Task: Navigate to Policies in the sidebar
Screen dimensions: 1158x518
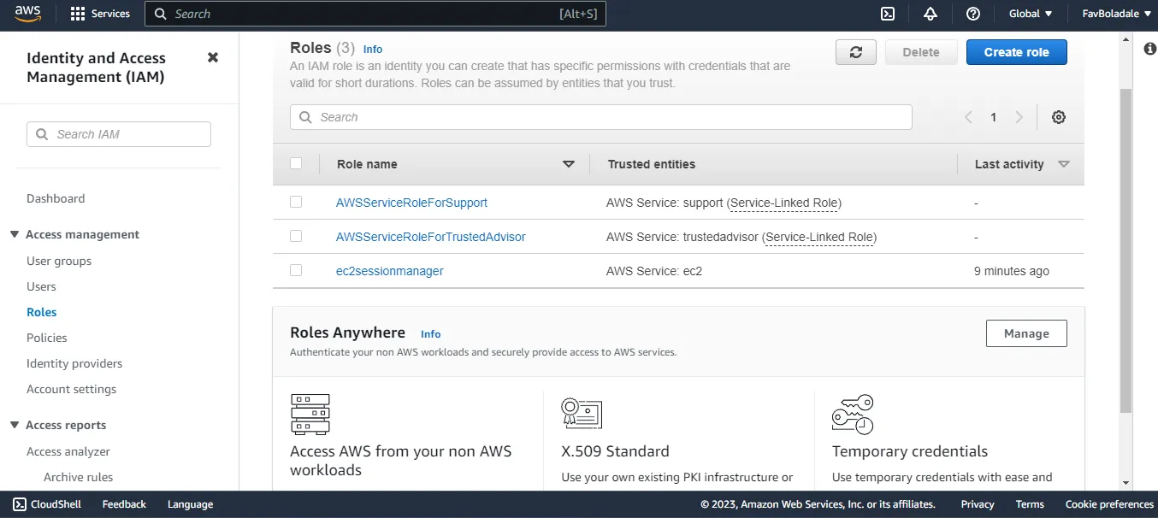Action: [46, 338]
